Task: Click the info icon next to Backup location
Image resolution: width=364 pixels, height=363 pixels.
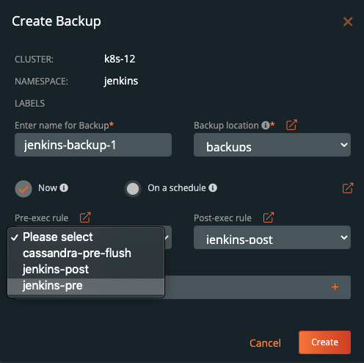Action: [266, 126]
